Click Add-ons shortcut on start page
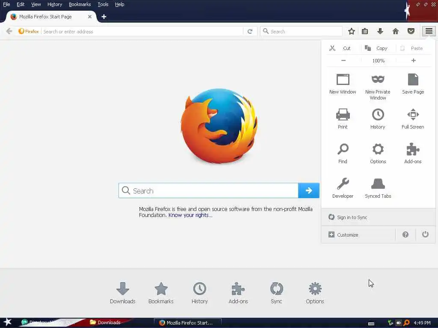Screen dimensions: 438x328 (238, 293)
